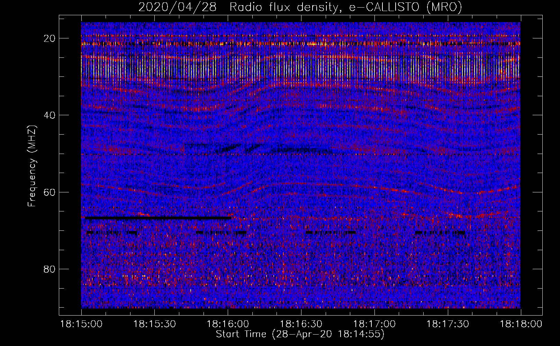Click the 'Start Time (28-Apr-20 18:14:55)' label
Viewport: 560px width, 346px height.
coord(300,334)
